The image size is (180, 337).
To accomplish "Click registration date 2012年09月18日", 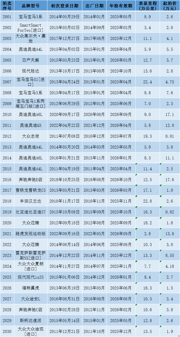I will (64, 223).
